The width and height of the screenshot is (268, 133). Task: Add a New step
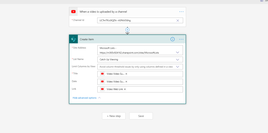[114, 116]
